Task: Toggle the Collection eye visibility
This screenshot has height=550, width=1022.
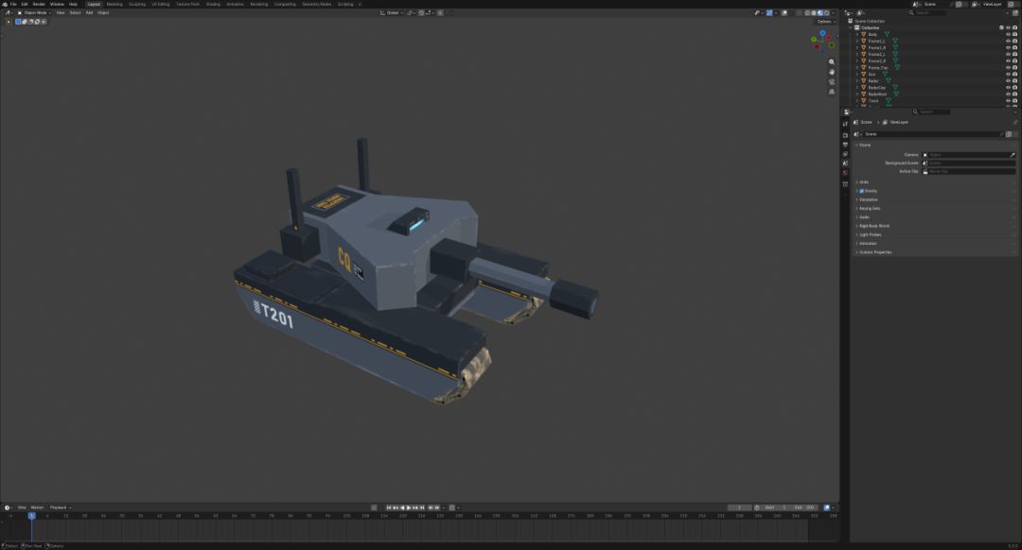Action: click(1008, 28)
